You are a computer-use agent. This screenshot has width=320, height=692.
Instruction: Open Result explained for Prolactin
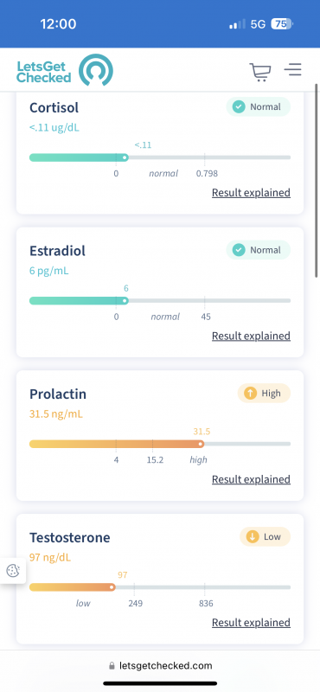(x=251, y=479)
